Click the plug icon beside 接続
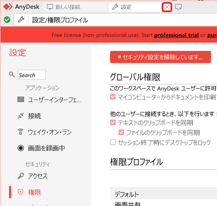The height and width of the screenshot is (206, 217). click(21, 116)
